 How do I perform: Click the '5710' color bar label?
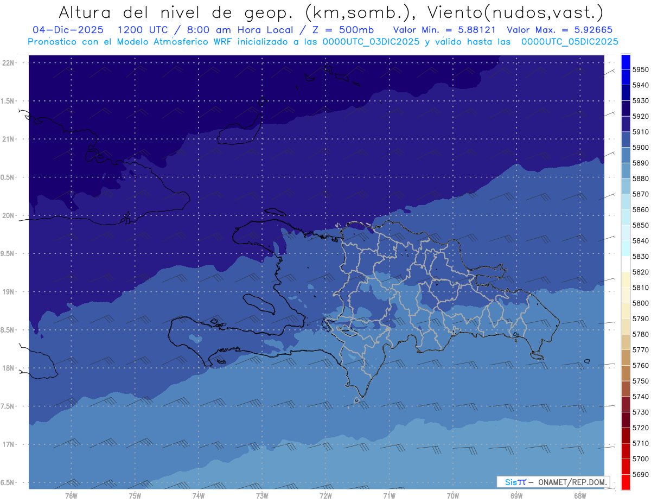coord(641,443)
